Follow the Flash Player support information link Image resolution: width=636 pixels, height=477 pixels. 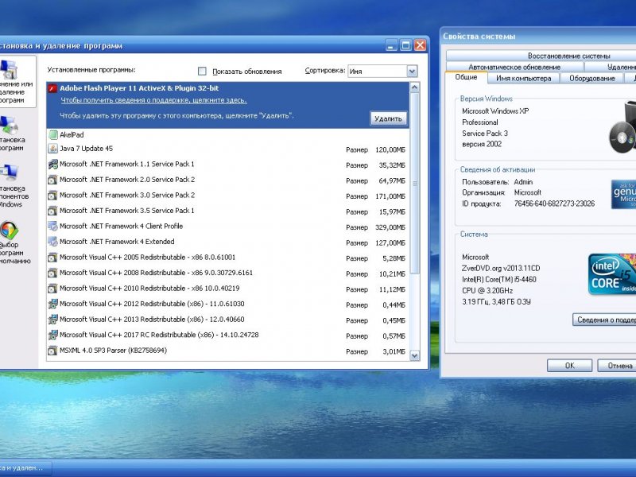[153, 100]
